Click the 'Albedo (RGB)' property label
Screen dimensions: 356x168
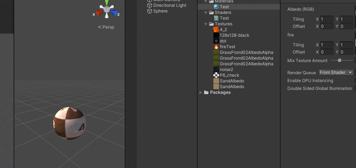[x=301, y=9]
